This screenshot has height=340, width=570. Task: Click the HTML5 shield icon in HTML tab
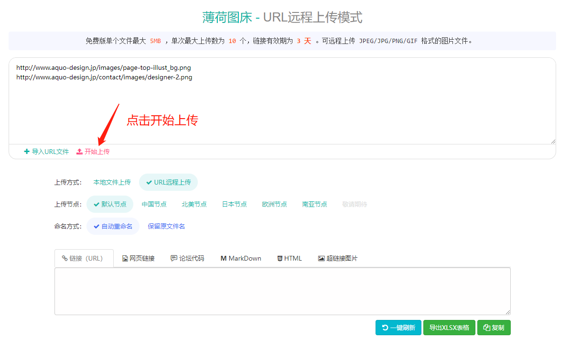(x=280, y=258)
